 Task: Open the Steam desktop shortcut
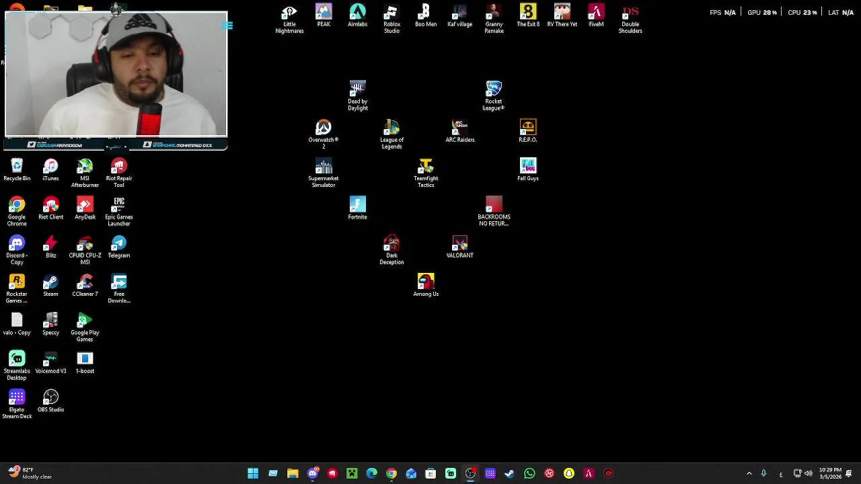point(50,286)
